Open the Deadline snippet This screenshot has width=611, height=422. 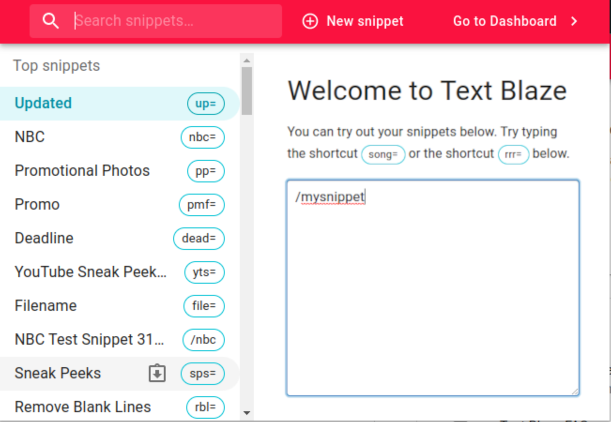120,239
